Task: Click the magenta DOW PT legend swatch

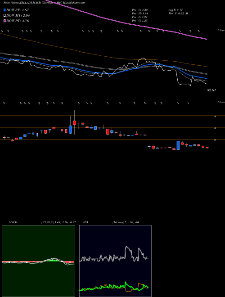Action: (x=5, y=21)
